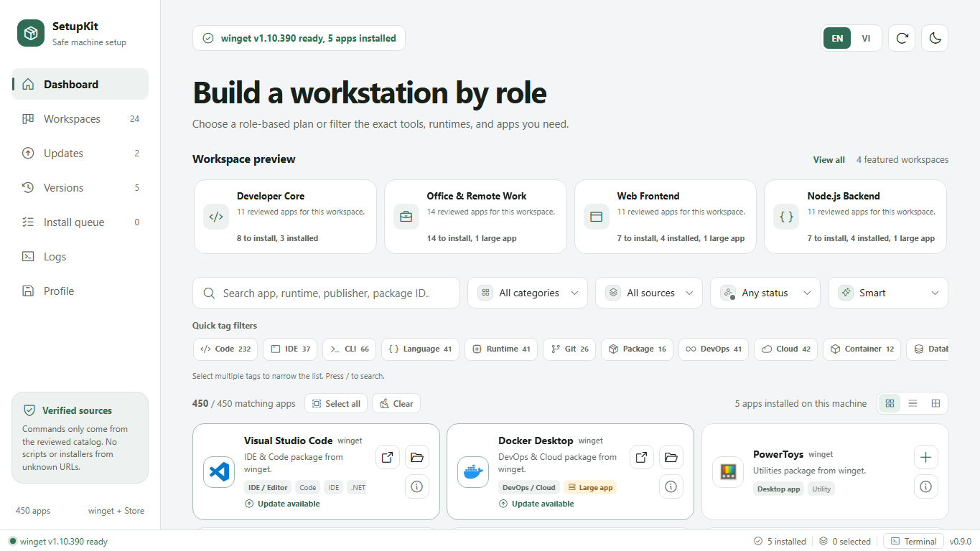Click the IDE / Editor tag on VS Code
The height and width of the screenshot is (551, 980).
click(x=268, y=488)
